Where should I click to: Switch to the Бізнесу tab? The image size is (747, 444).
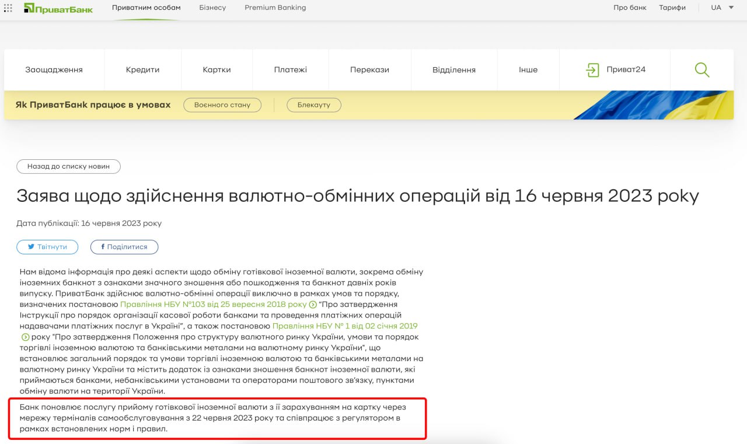212,8
